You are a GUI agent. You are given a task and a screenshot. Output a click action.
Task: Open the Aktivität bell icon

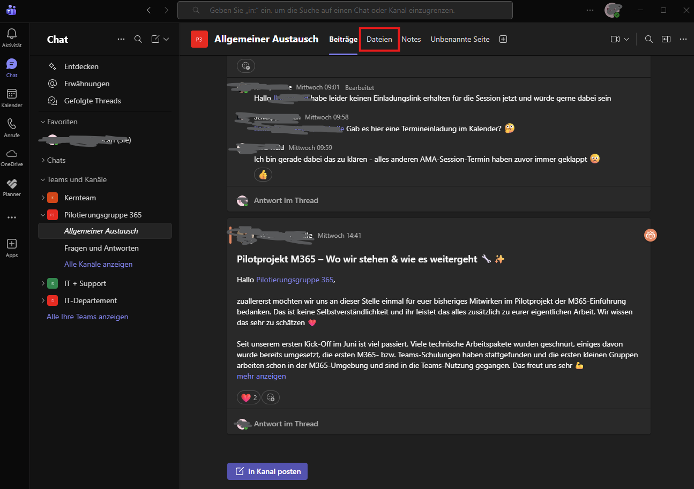coord(12,34)
